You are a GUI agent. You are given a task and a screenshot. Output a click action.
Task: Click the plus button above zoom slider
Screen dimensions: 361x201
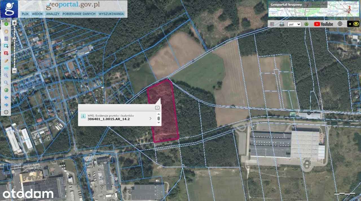[14, 23]
